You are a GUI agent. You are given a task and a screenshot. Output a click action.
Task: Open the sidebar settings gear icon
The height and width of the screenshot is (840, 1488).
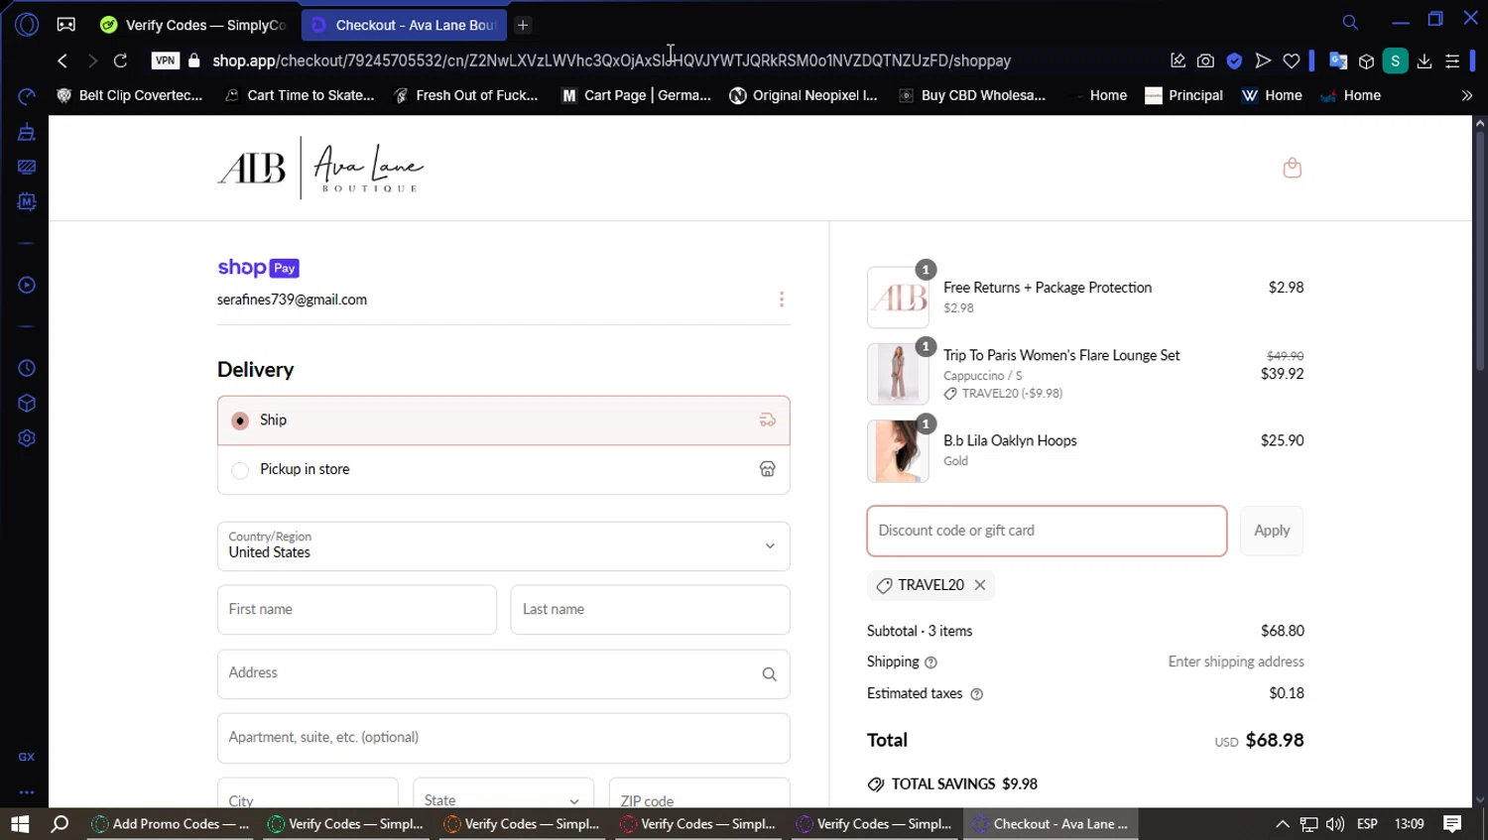click(x=27, y=438)
